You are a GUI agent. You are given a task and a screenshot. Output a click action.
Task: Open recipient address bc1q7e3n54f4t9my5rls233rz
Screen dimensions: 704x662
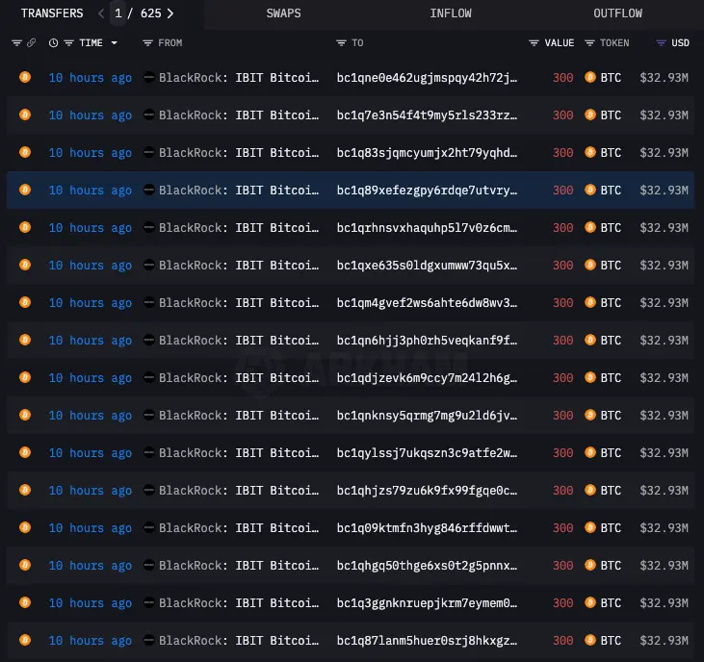tap(427, 115)
